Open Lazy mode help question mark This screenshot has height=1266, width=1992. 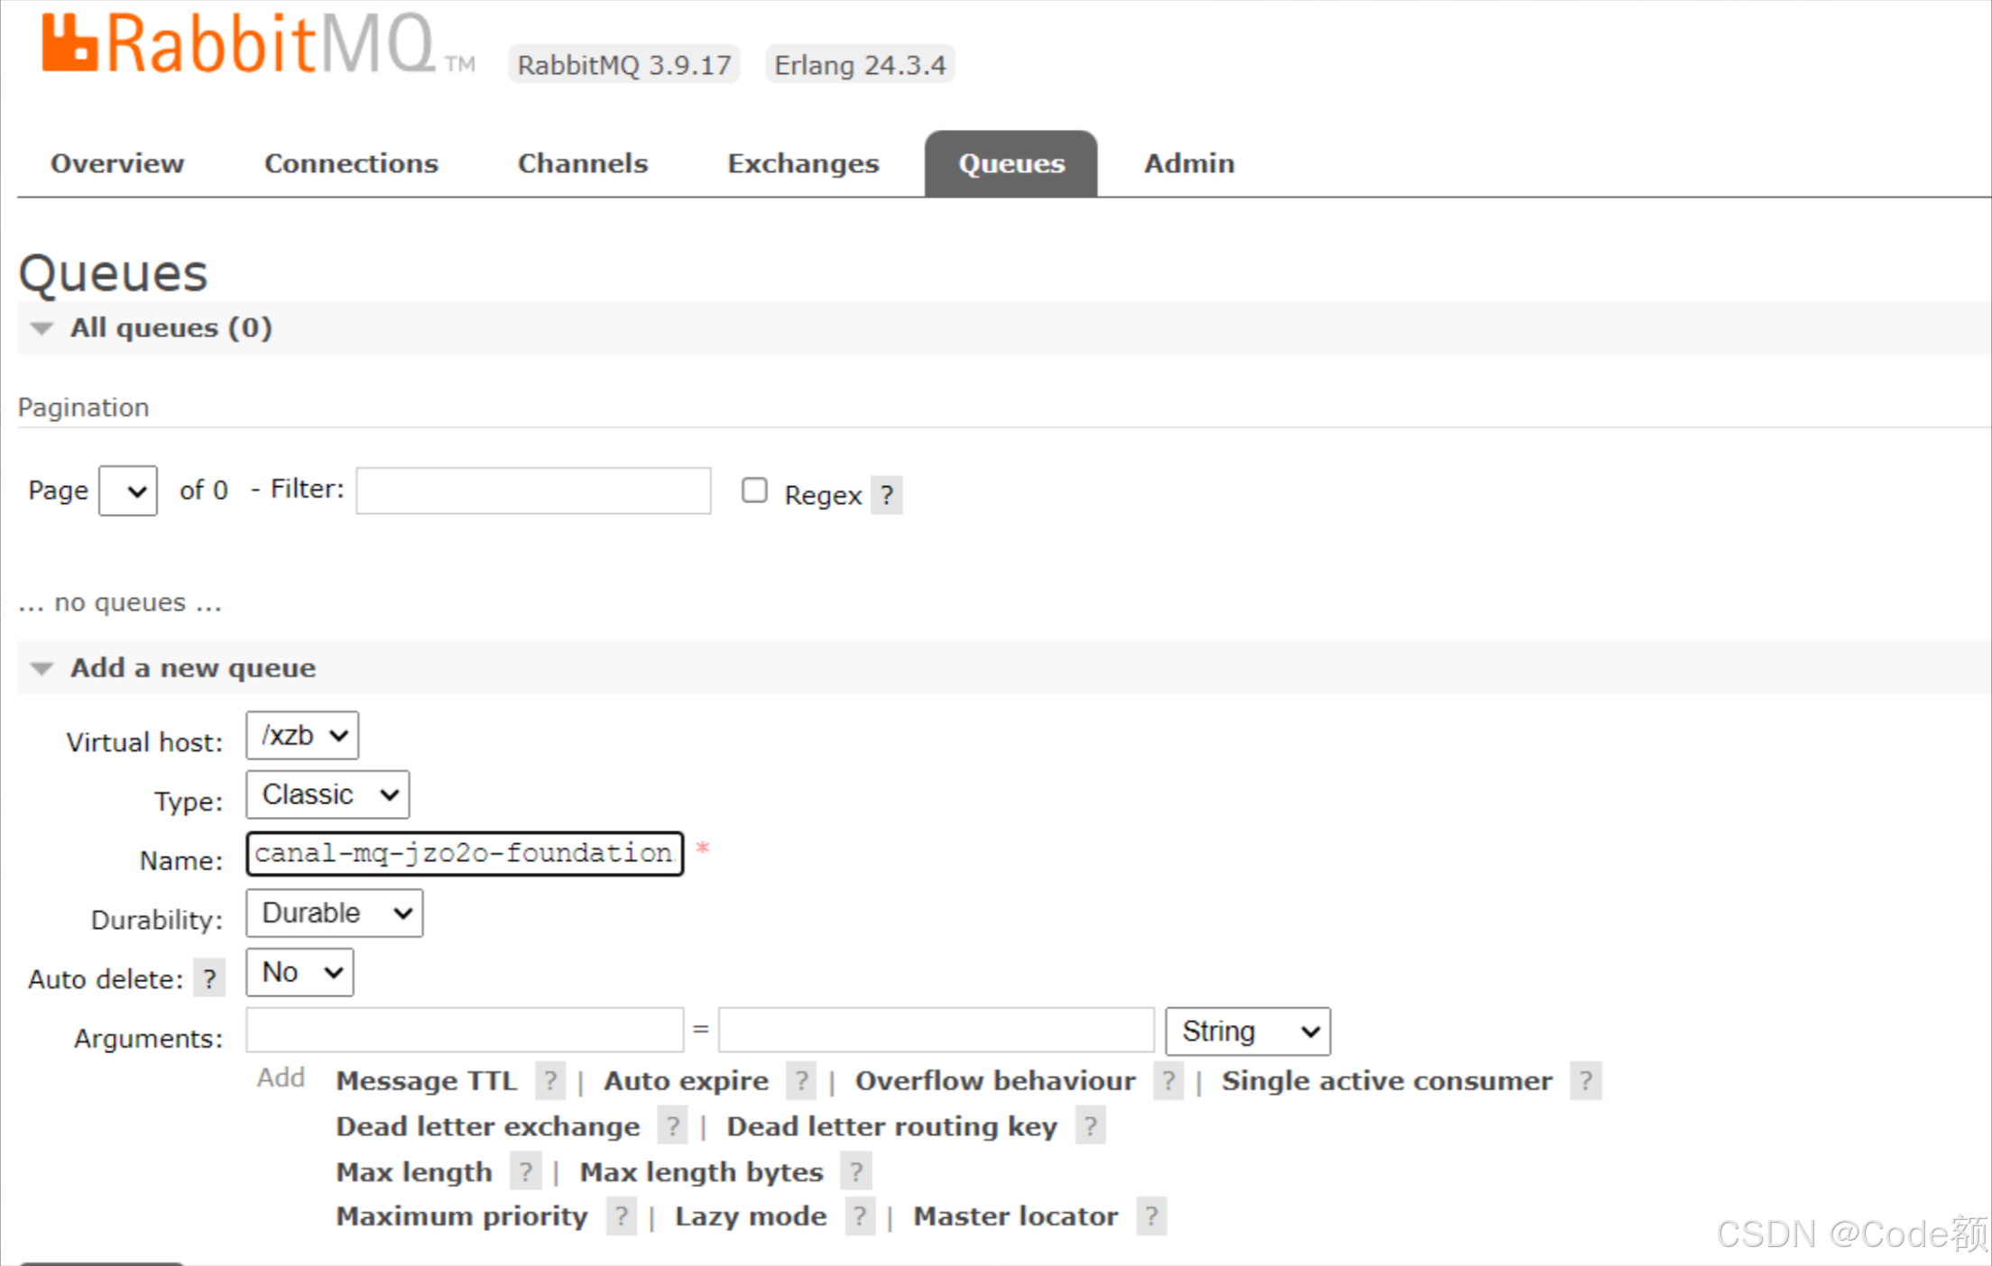[860, 1216]
